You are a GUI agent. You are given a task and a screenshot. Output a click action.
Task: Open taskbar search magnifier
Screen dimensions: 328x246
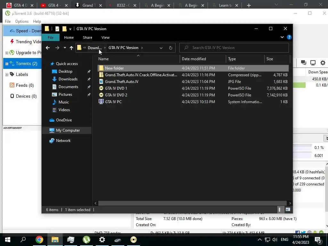pos(23,240)
